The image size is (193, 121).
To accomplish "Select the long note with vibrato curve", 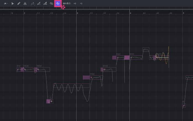I will 71,85.
